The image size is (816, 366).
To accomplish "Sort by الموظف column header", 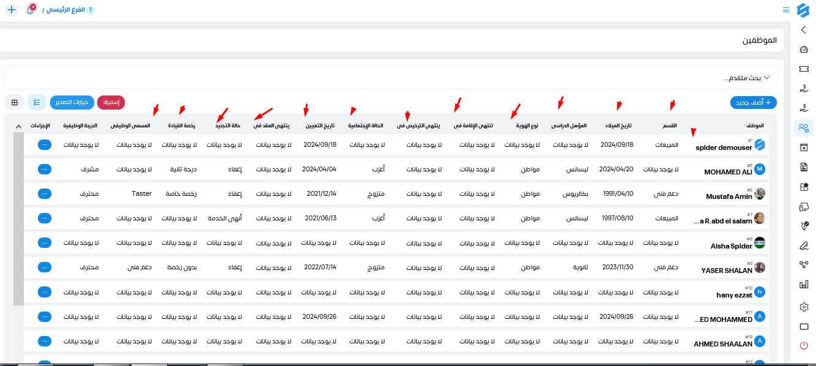I will (x=755, y=125).
